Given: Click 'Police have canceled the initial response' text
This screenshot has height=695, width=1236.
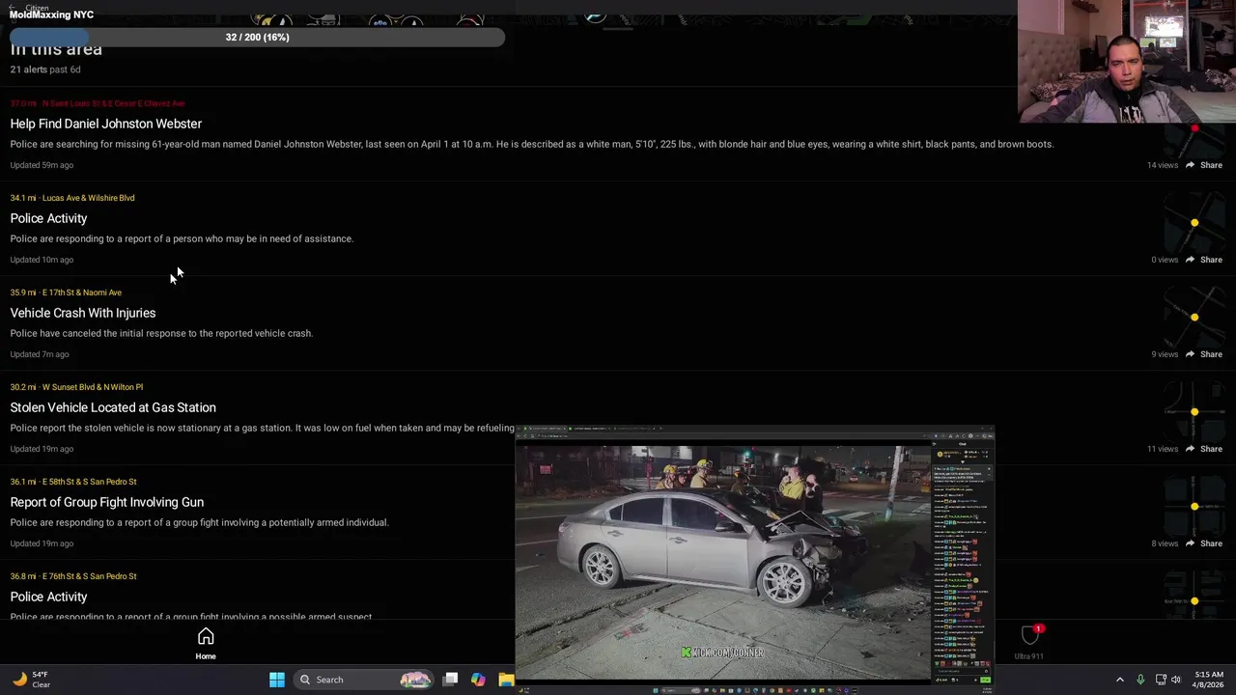Looking at the screenshot, I should click(161, 333).
